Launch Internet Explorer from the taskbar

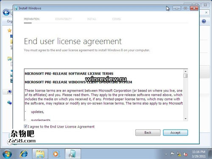tap(24, 154)
